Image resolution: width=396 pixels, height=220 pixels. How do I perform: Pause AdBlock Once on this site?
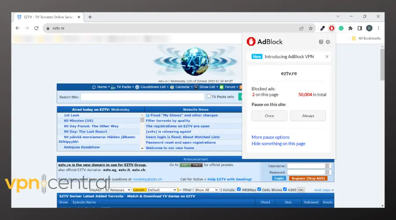[269, 116]
